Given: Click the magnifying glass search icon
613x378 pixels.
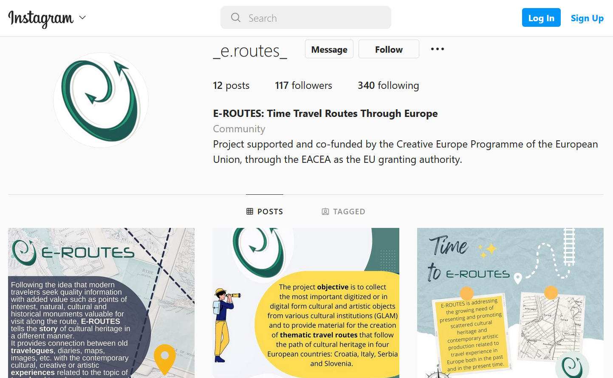Looking at the screenshot, I should [x=236, y=17].
